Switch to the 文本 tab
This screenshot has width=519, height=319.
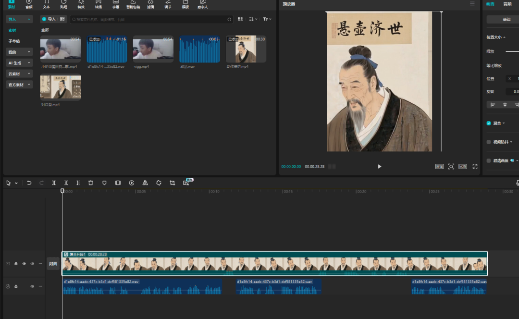(x=46, y=4)
